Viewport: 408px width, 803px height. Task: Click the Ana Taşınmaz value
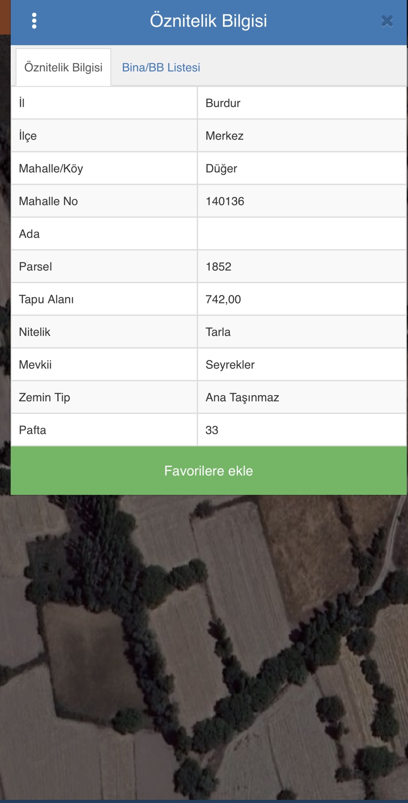coord(242,397)
